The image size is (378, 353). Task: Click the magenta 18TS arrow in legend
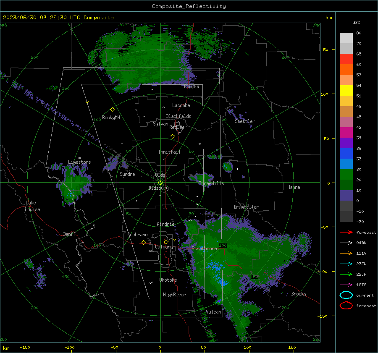[x=346, y=285]
